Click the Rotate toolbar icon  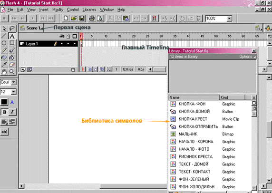click(x=182, y=18)
